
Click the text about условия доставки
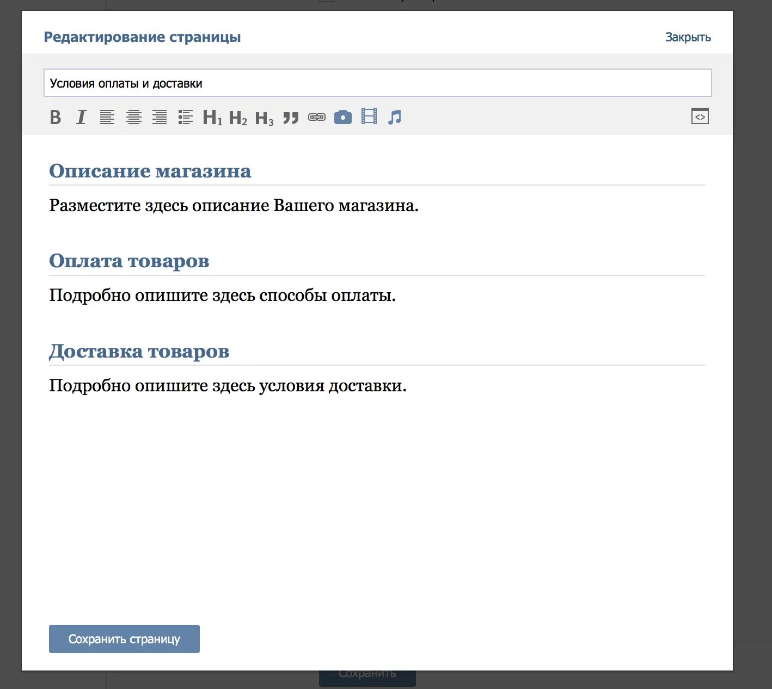click(x=228, y=386)
